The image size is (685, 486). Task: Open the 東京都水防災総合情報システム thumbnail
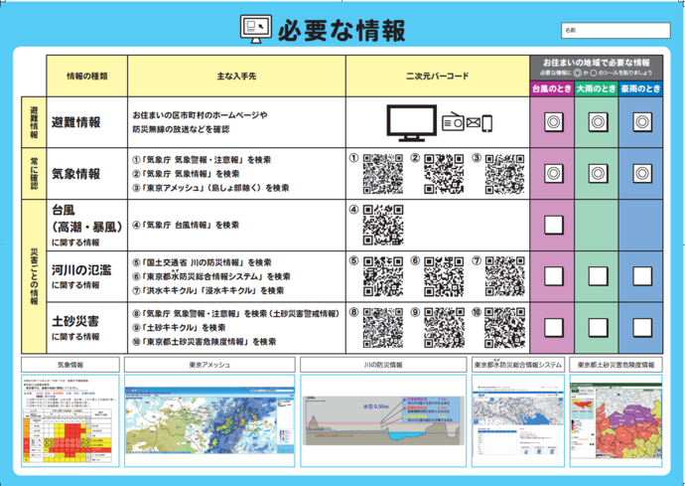(517, 420)
